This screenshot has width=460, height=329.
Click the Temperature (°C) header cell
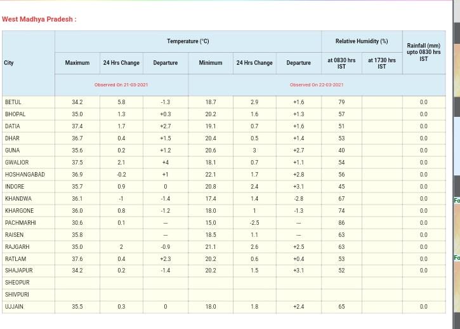[188, 41]
